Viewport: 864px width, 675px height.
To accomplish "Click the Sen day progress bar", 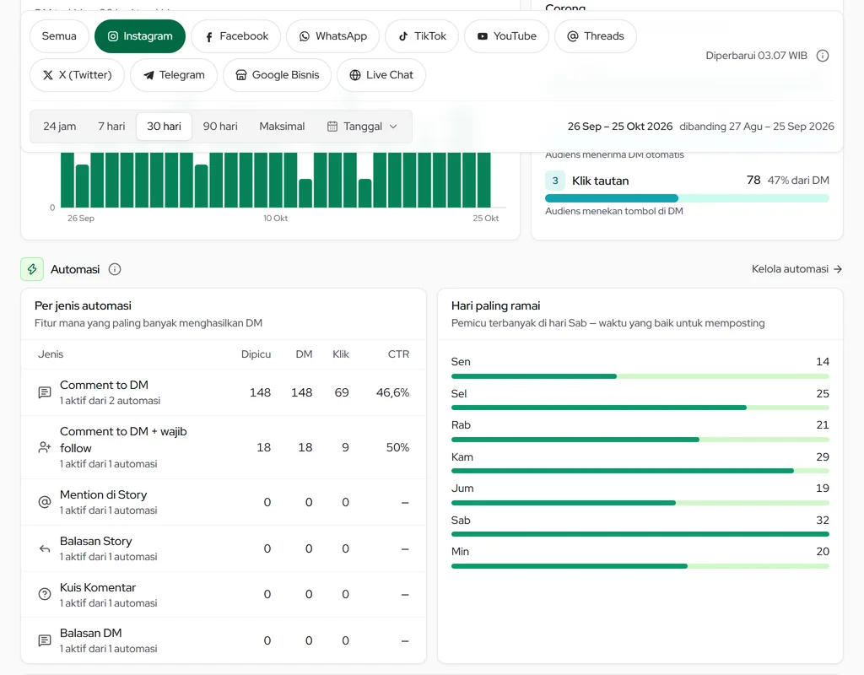I will click(640, 376).
